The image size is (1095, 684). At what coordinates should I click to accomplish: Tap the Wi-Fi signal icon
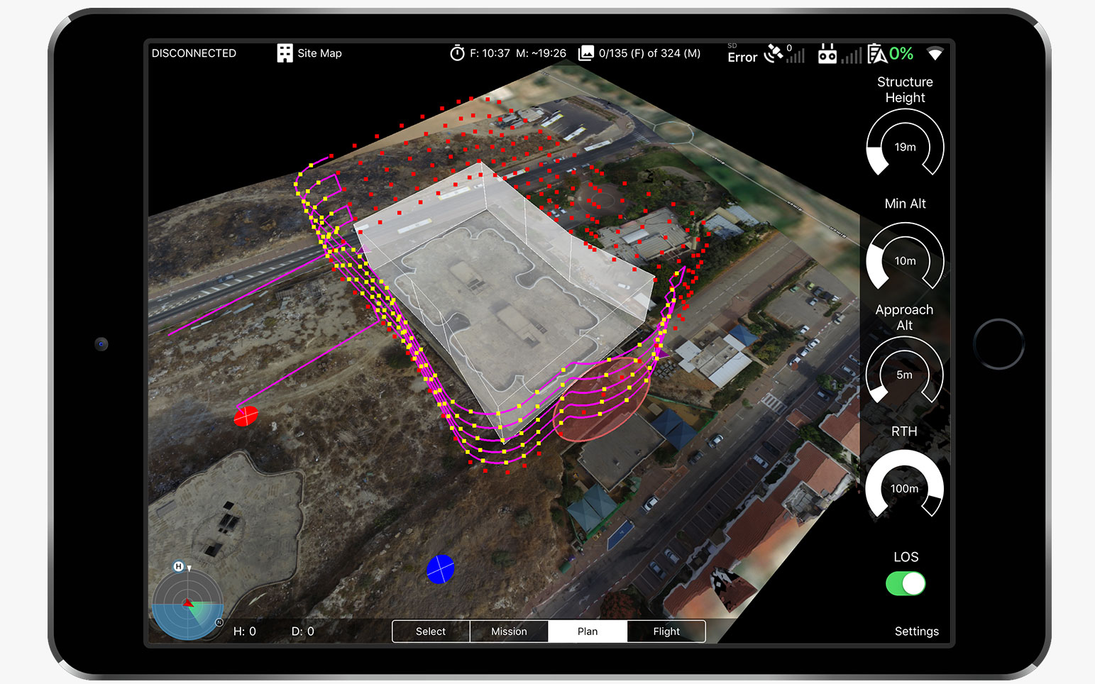coord(935,54)
